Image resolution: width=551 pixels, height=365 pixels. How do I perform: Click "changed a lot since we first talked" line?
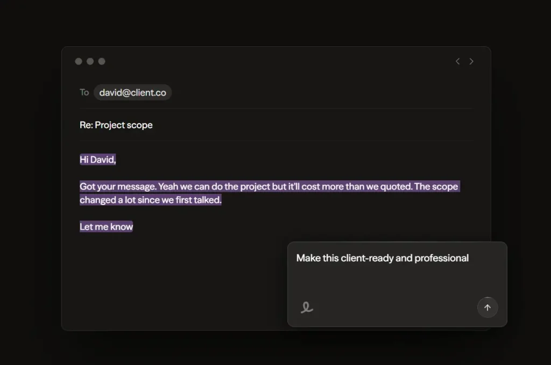[x=151, y=200]
